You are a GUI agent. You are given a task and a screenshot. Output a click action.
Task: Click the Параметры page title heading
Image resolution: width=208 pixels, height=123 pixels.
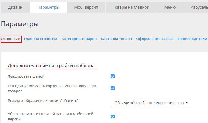tap(20, 24)
